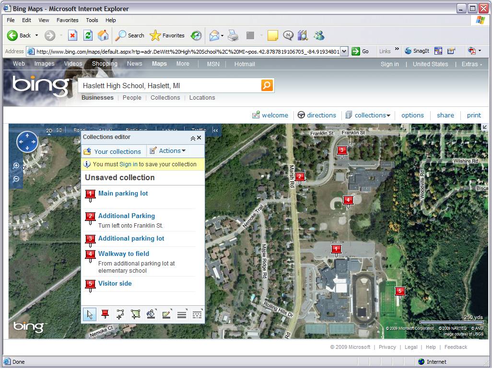Click the options link
Viewport: 492px width, 369px height.
pos(412,115)
